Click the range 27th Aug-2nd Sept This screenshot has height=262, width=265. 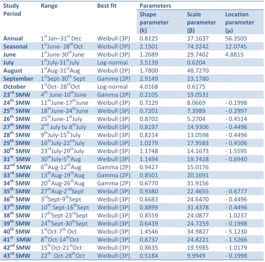(x=62, y=191)
